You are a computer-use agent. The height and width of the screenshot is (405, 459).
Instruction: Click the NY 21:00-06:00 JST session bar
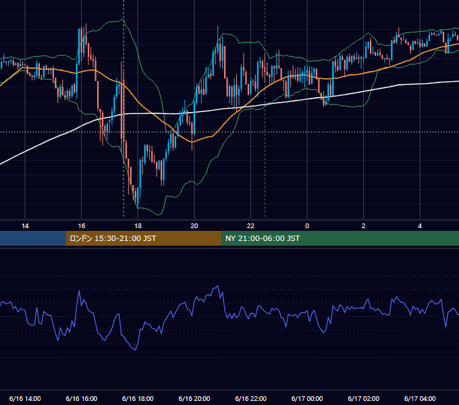tap(340, 238)
